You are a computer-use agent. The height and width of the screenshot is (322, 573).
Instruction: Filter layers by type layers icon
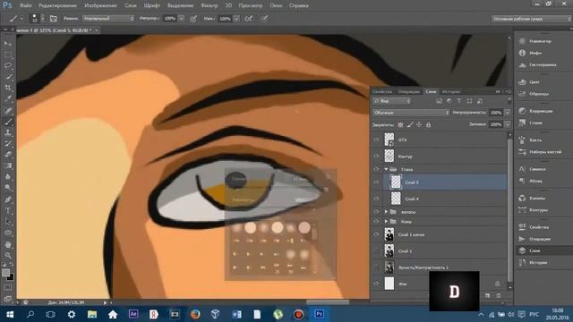pos(459,101)
